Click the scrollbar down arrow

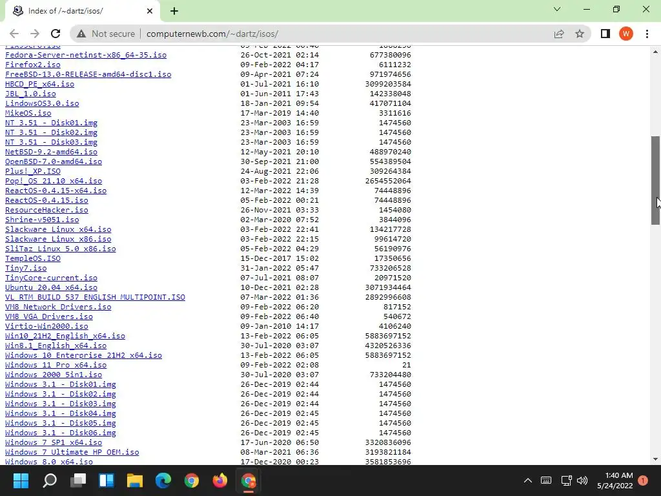point(655,459)
